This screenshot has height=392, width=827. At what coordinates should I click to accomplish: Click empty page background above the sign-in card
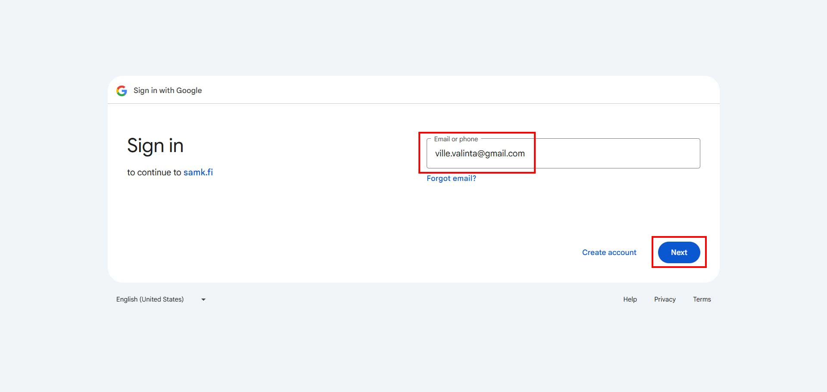pos(414,39)
